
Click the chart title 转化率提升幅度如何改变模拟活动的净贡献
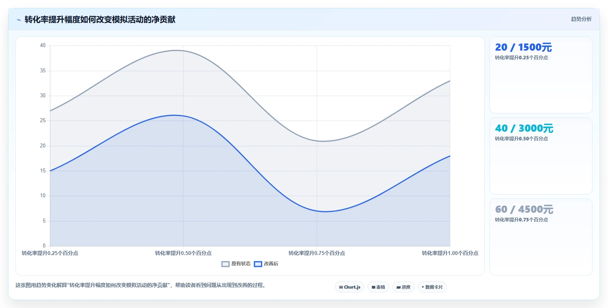(x=100, y=19)
